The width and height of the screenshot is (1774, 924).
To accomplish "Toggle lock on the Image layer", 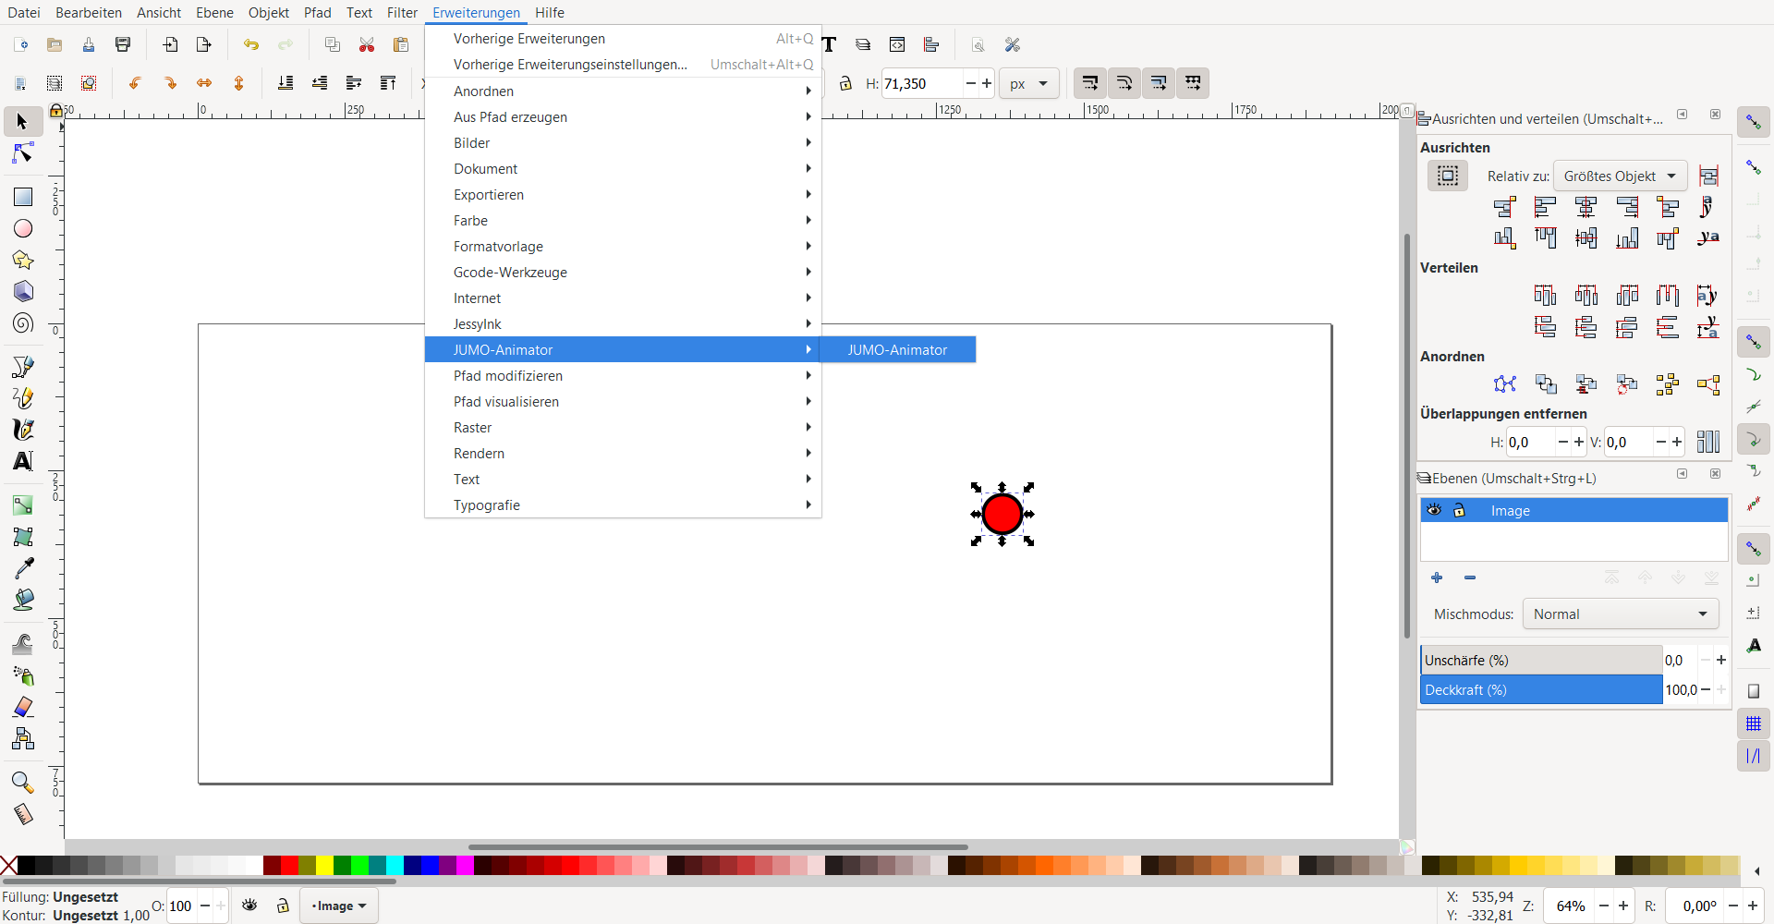I will (1460, 510).
